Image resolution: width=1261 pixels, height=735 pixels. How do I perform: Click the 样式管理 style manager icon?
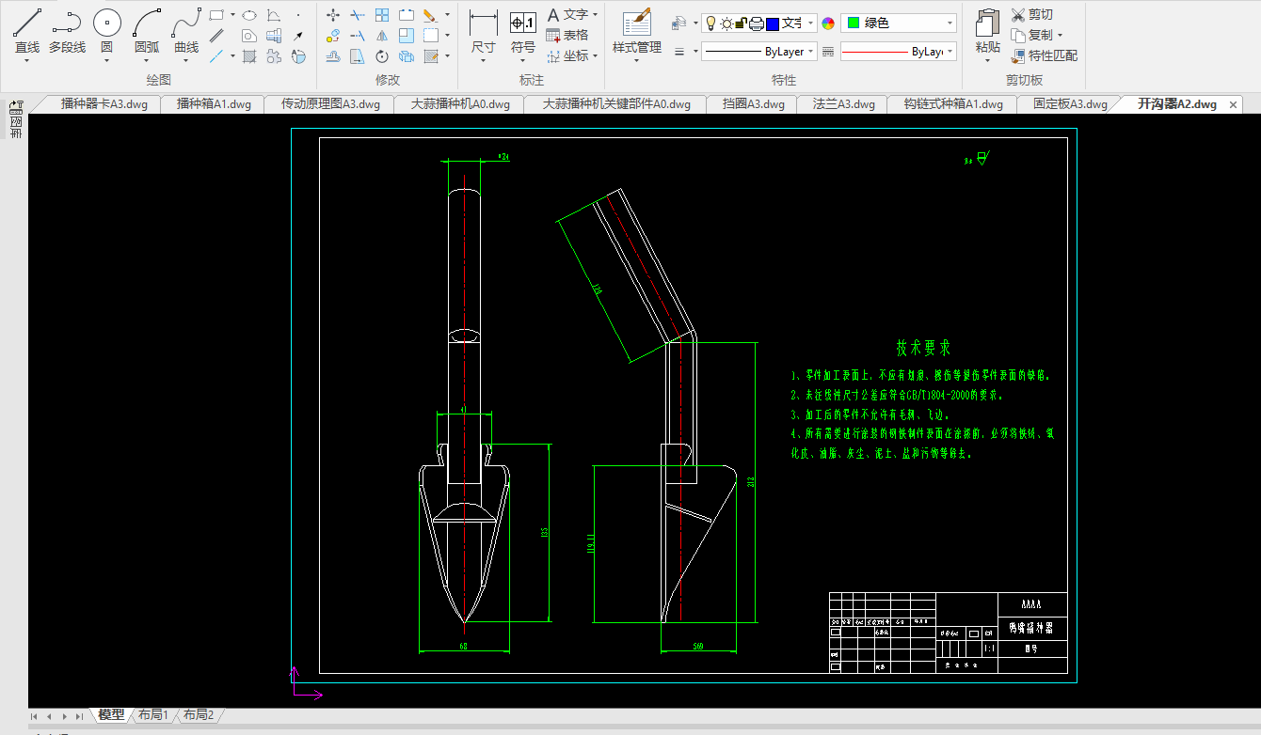click(637, 32)
